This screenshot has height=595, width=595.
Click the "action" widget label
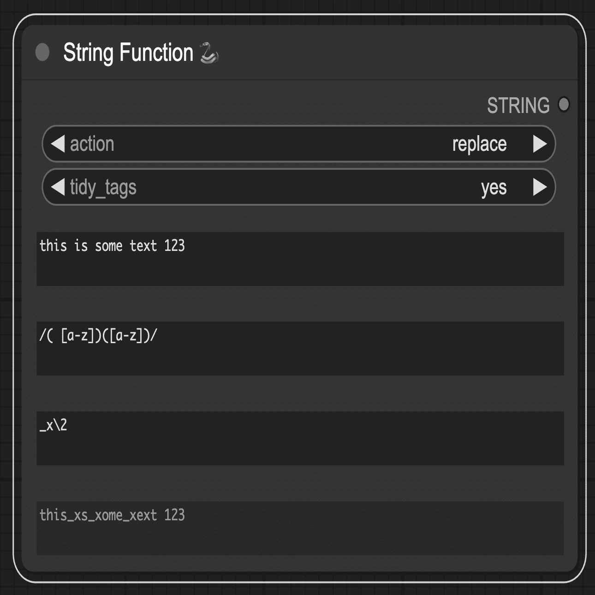[x=92, y=144]
